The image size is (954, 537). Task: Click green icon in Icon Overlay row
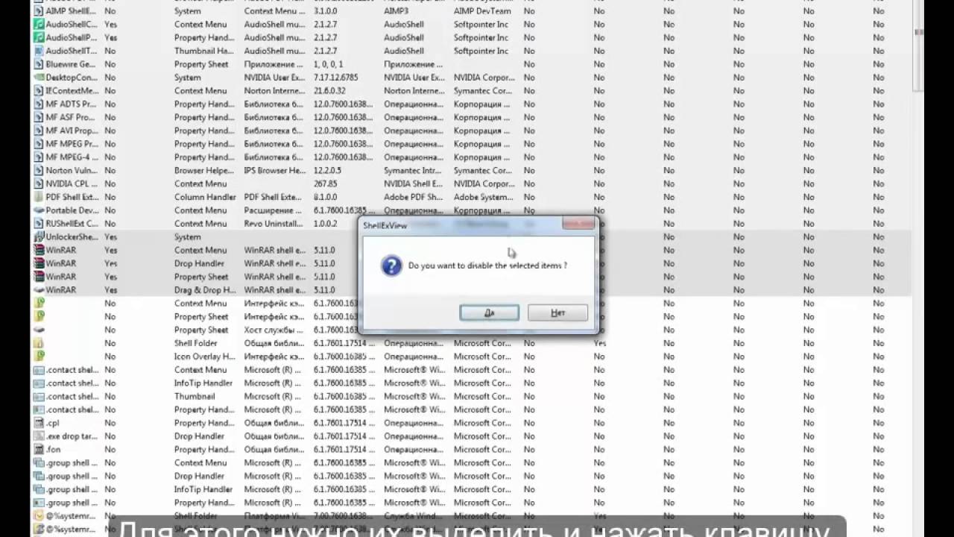click(x=39, y=357)
